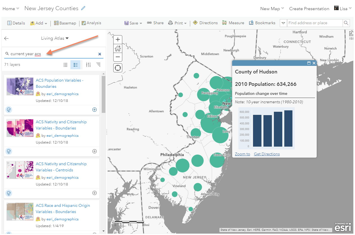Maximize the County of Hudson popup

[x=309, y=63]
